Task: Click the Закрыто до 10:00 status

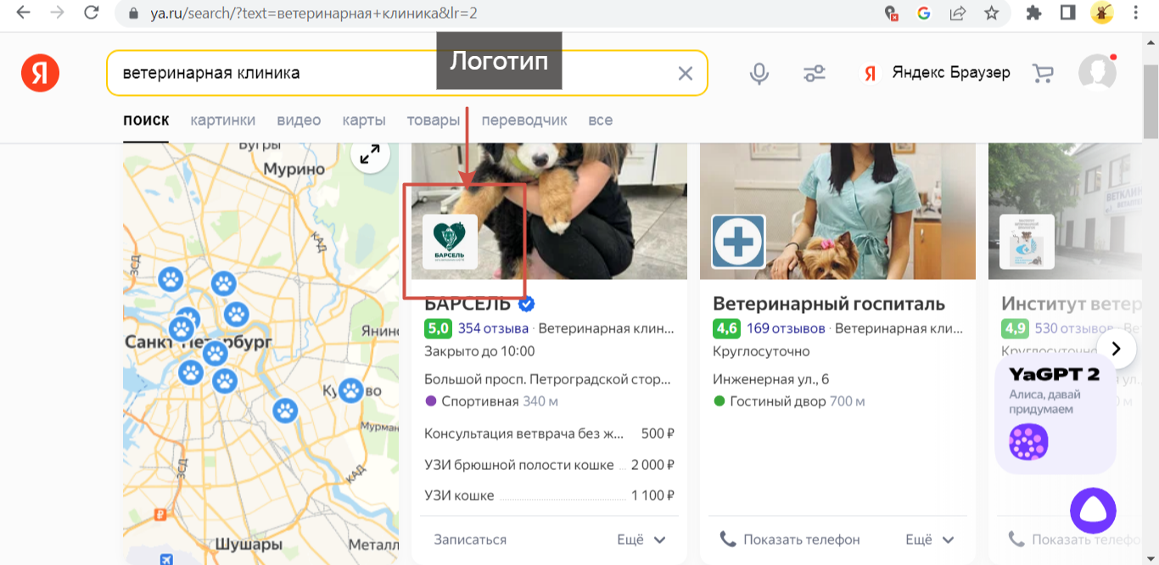Action: pyautogui.click(x=479, y=351)
